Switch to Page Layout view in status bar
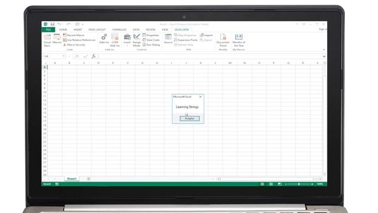The height and width of the screenshot is (213, 378). 271,184
